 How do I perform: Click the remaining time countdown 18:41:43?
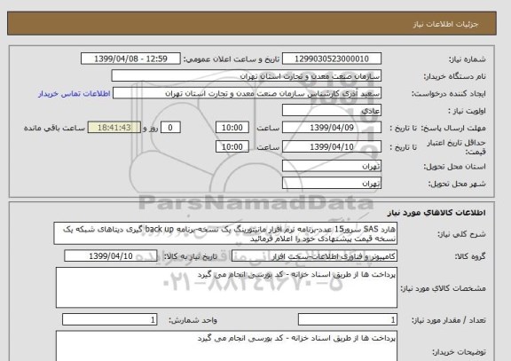(114, 128)
